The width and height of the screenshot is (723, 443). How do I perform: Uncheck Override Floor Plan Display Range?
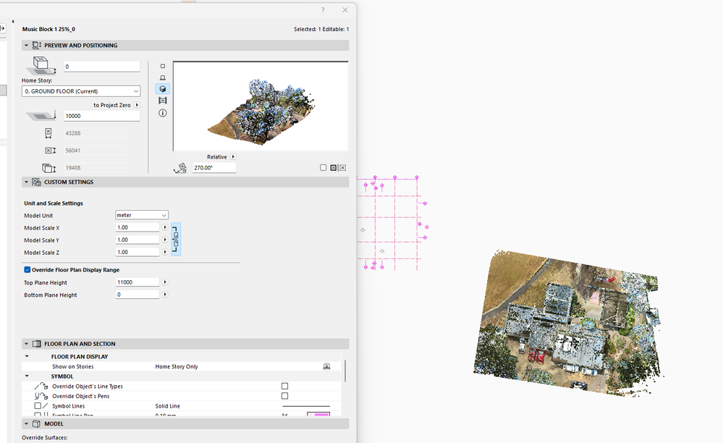(28, 270)
